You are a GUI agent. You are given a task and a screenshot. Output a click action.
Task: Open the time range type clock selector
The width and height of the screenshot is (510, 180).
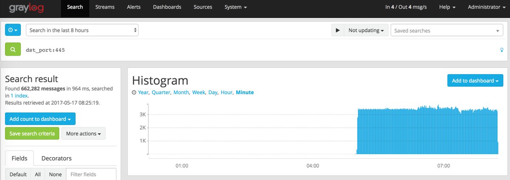13,30
